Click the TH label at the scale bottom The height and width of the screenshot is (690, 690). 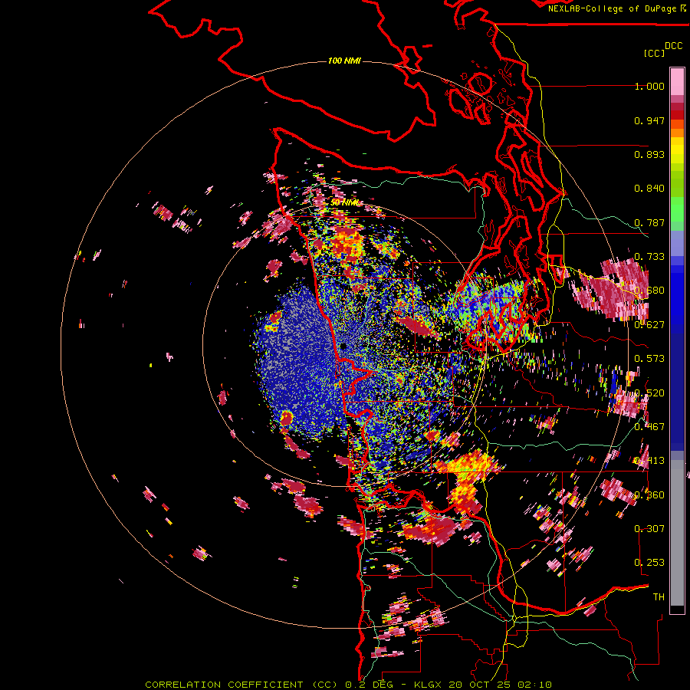pos(659,596)
